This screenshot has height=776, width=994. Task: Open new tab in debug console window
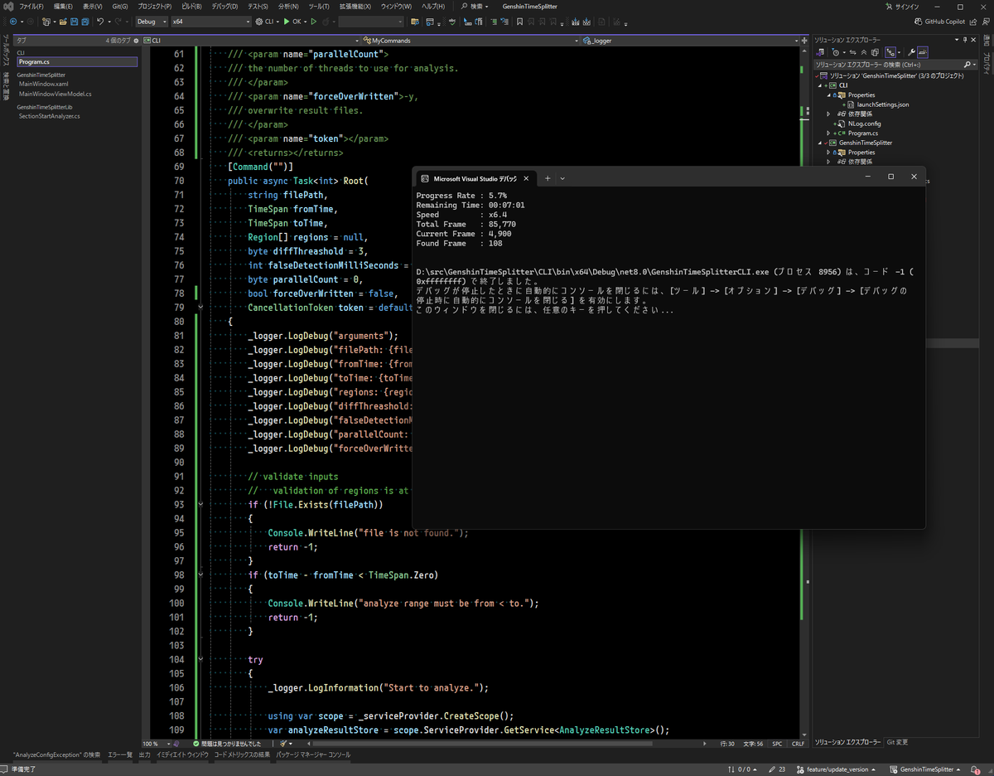pos(548,177)
